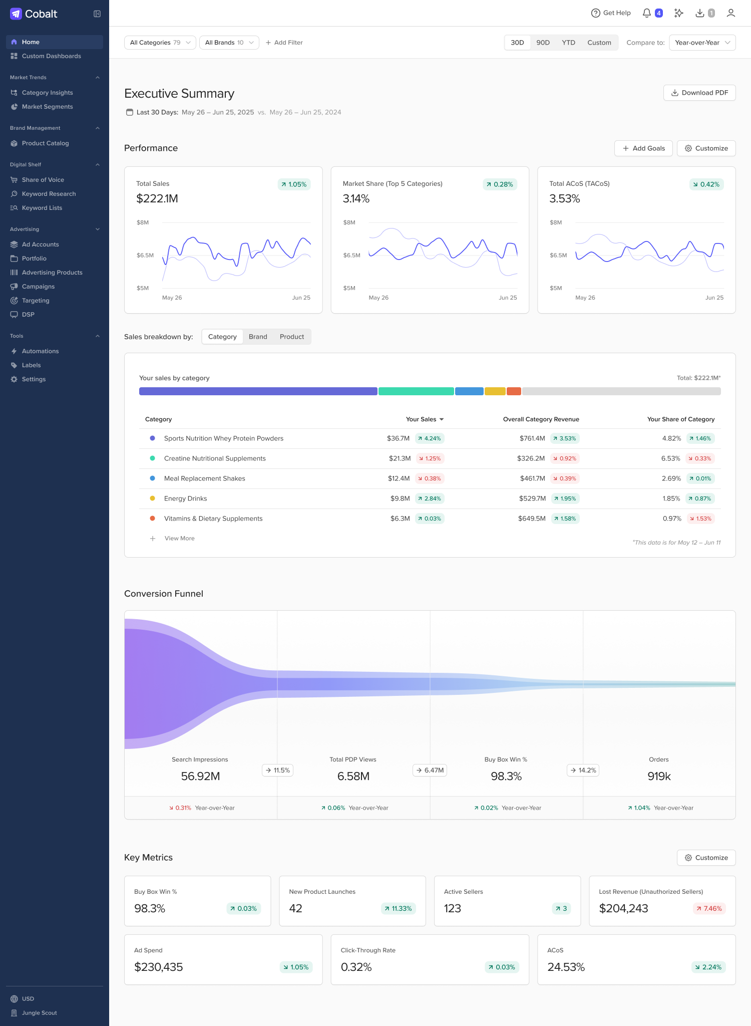Click Customize in Performance section

(706, 148)
